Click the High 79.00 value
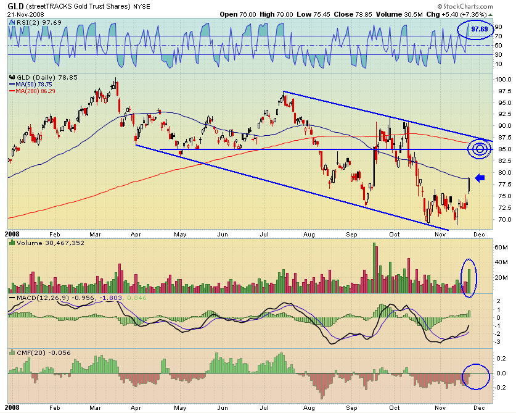The height and width of the screenshot is (413, 516). coord(276,14)
